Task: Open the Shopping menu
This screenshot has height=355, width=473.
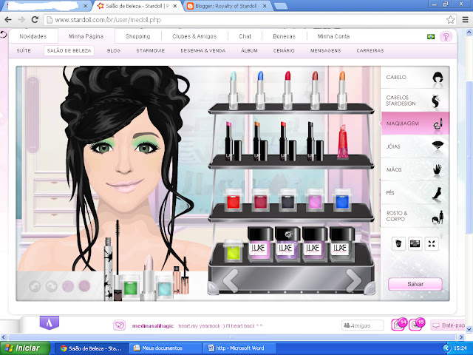Action: 138,36
